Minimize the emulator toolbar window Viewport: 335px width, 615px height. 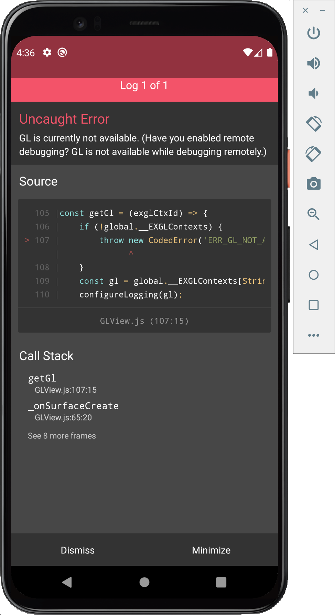coord(323,10)
